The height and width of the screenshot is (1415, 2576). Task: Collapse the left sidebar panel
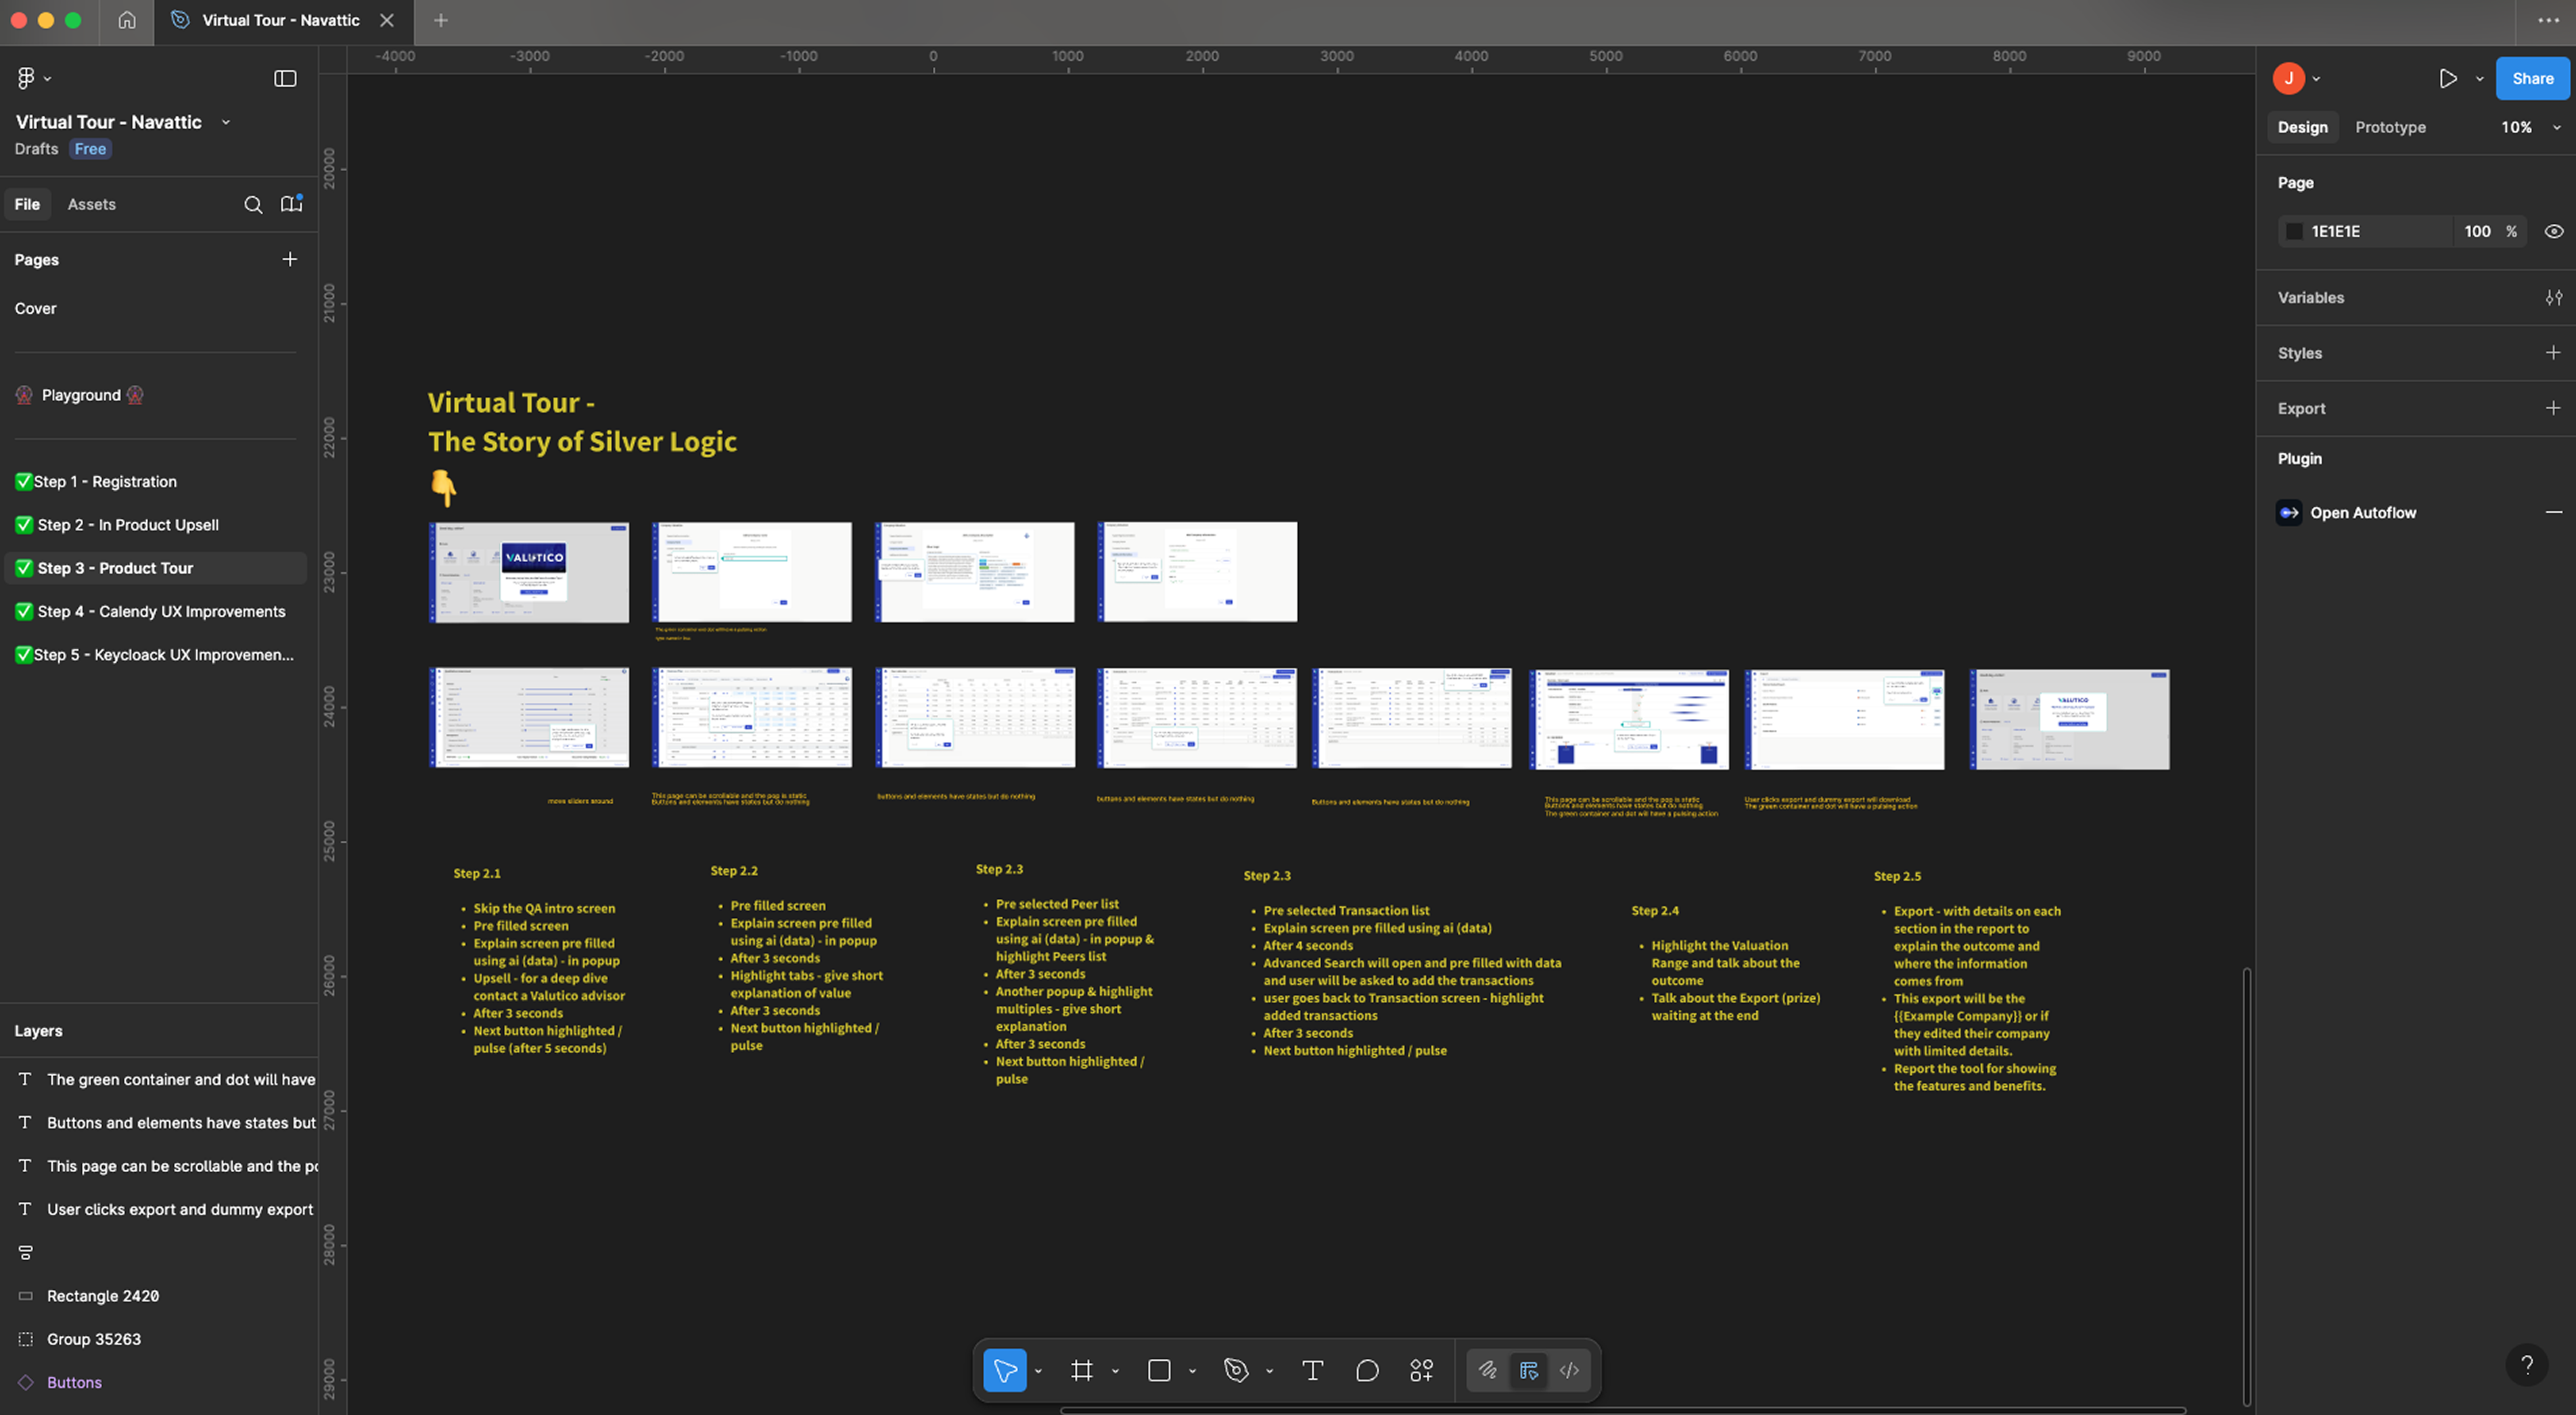(285, 77)
